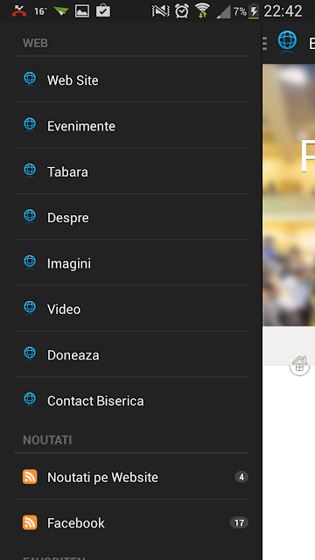
Task: Tap the 4 unread badge on Noutati
Action: coord(241,477)
